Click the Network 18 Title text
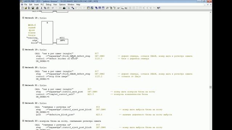 click(x=43, y=18)
